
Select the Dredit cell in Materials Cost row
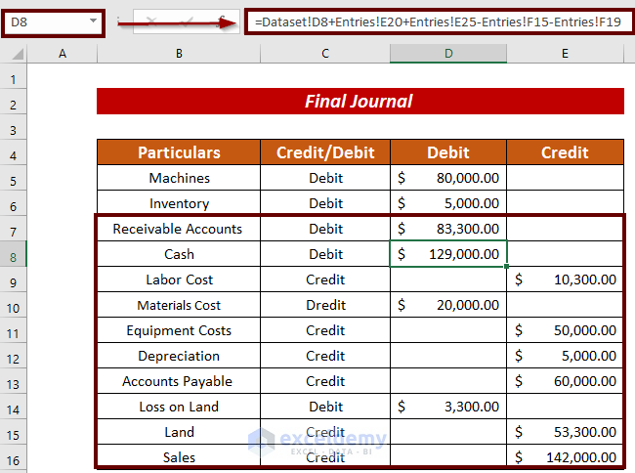(x=325, y=305)
